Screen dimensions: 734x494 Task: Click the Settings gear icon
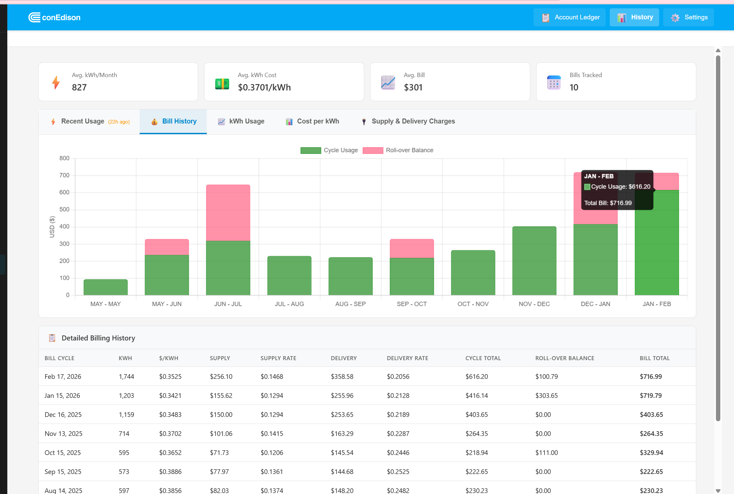[675, 18]
